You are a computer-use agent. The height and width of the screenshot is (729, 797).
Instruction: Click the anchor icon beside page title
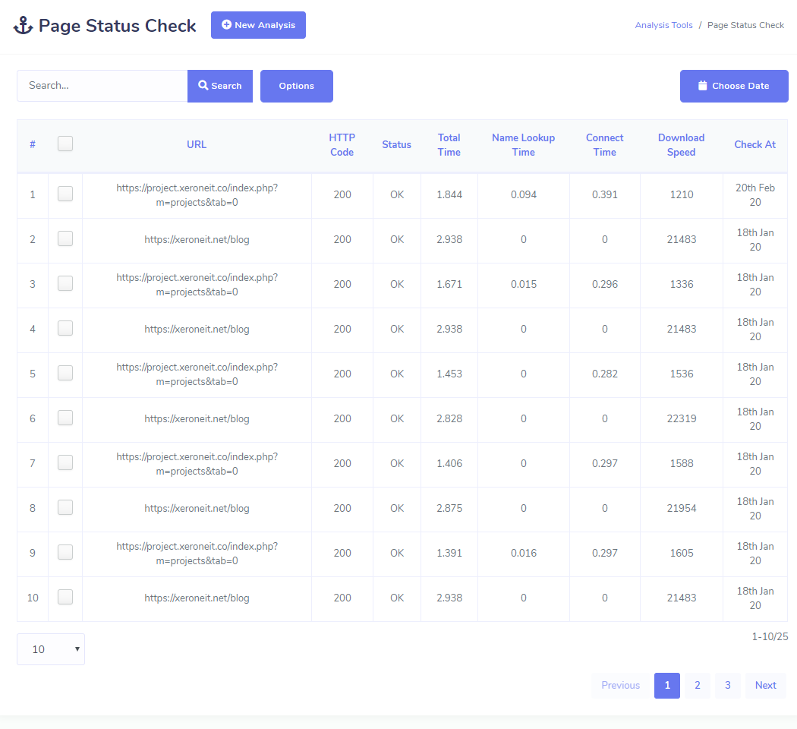24,26
